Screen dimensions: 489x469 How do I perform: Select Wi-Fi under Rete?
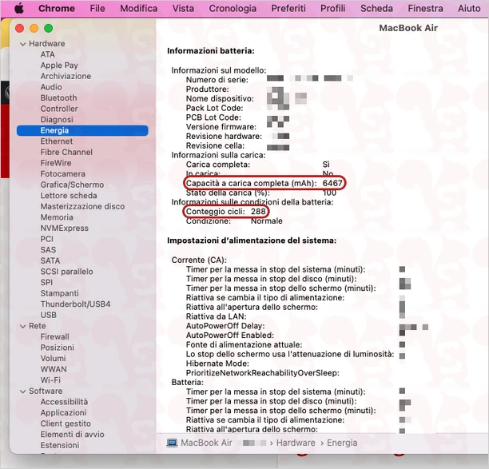pos(50,380)
